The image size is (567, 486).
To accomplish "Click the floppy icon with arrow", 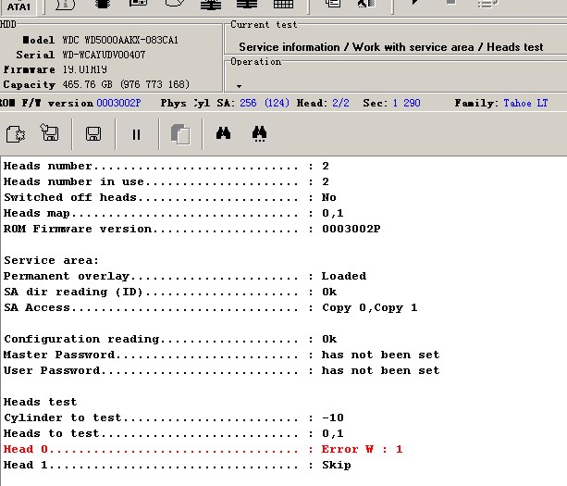I will (50, 134).
